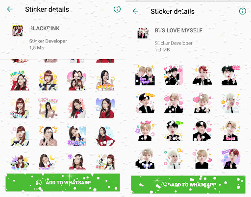This screenshot has height=197, width=251.
Task: Tap the BTS sticker with OK text
Action: [x=231, y=75]
